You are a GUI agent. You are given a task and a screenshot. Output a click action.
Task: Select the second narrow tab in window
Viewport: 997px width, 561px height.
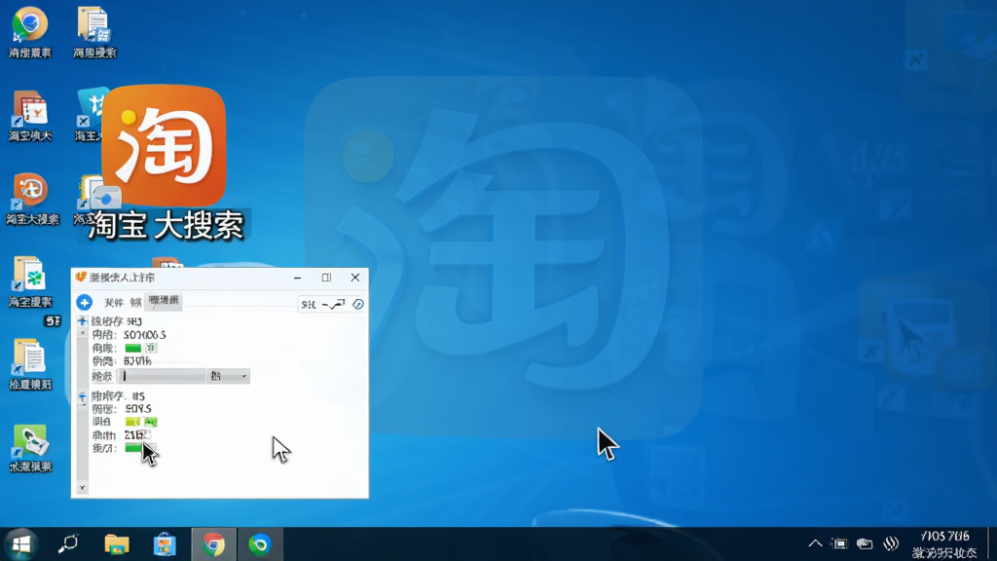click(x=135, y=303)
